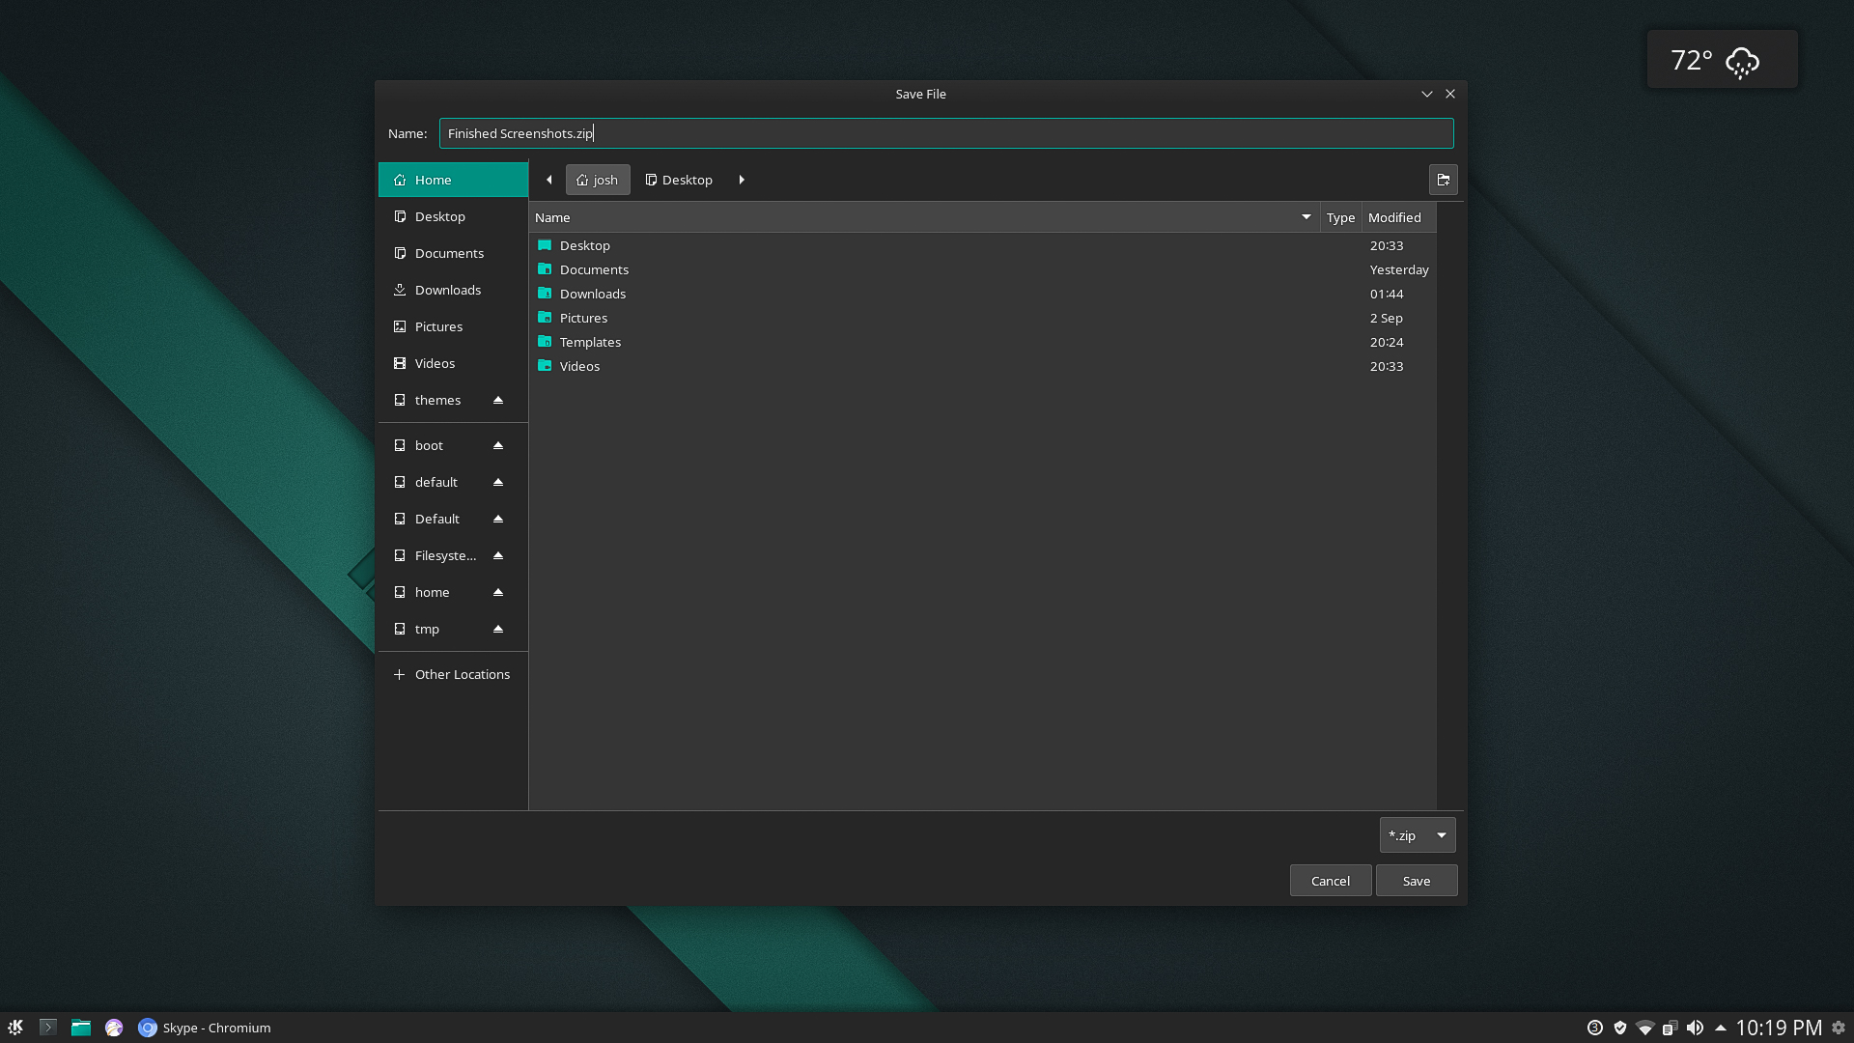
Task: Toggle the expand arrow next to home
Action: pyautogui.click(x=498, y=591)
